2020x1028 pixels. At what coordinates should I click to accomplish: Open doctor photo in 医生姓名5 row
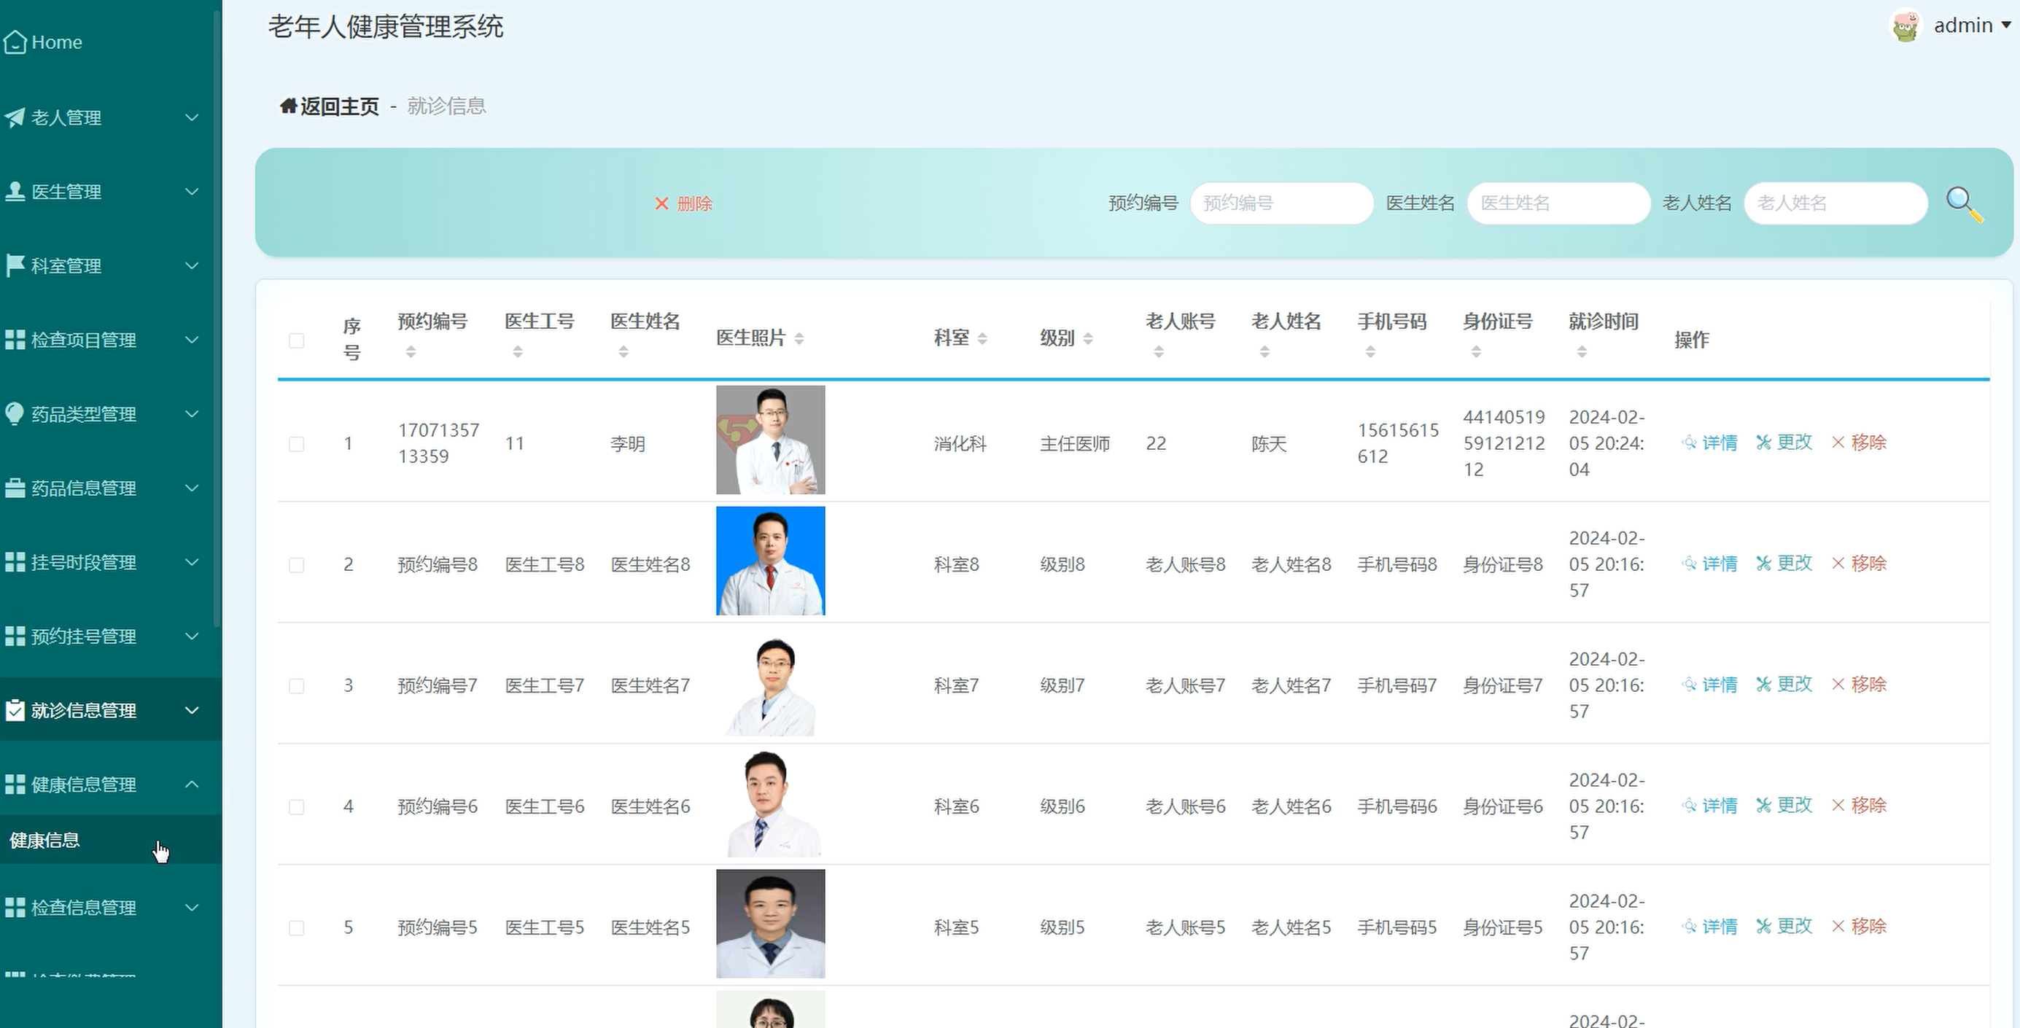coord(770,924)
